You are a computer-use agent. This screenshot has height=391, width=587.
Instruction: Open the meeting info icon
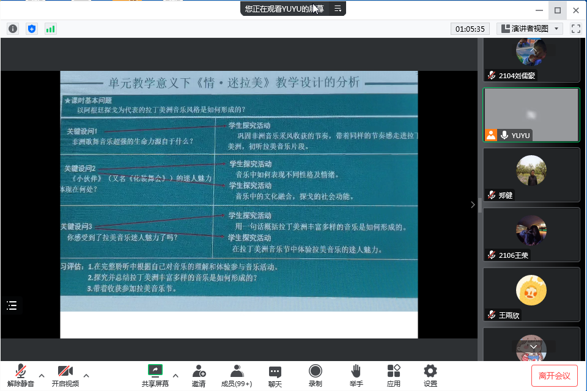(x=13, y=29)
